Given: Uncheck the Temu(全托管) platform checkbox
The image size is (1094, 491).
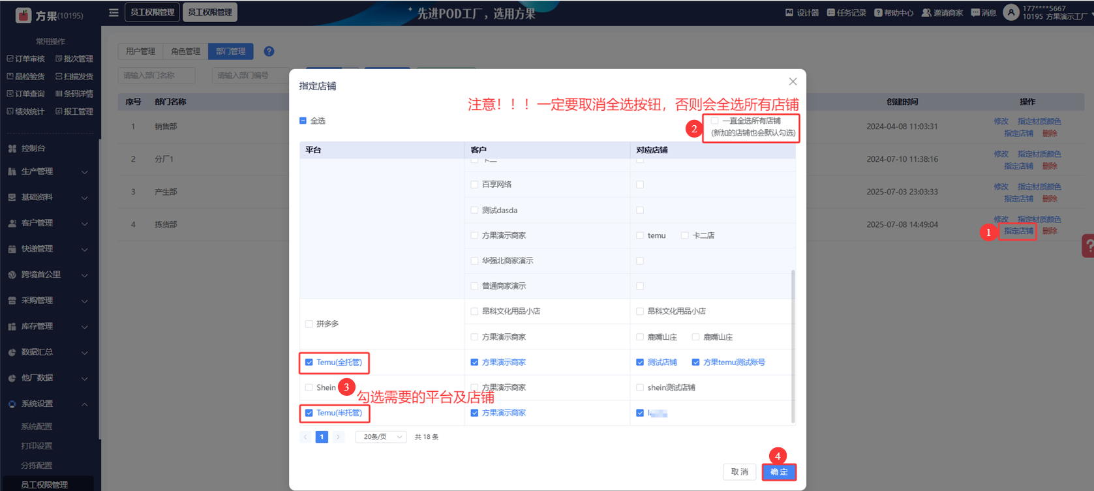Looking at the screenshot, I should [309, 363].
